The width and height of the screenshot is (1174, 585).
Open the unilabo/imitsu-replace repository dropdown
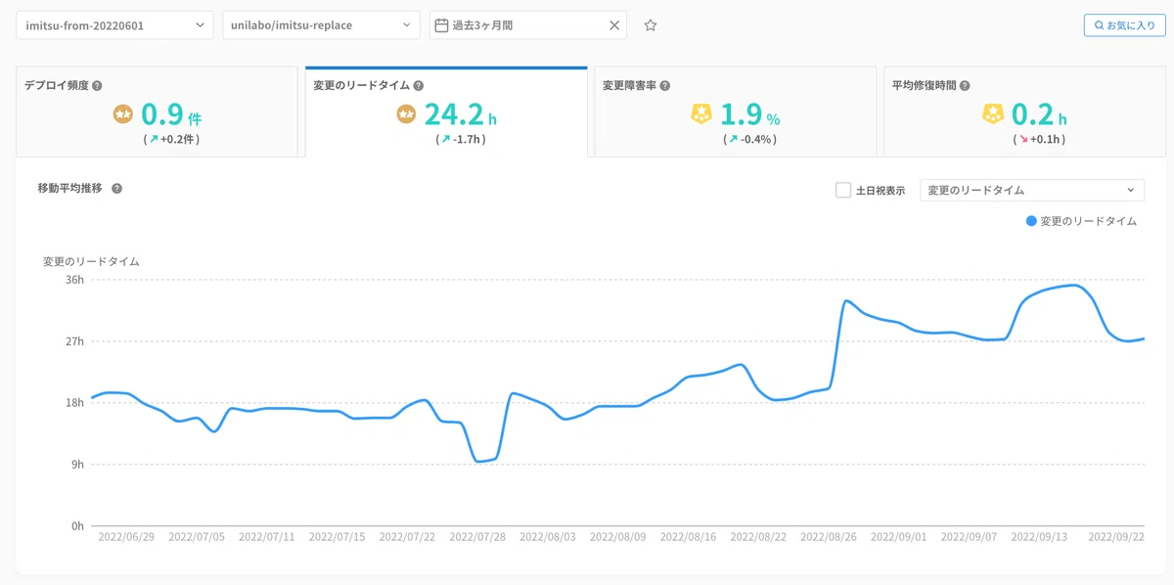(322, 25)
